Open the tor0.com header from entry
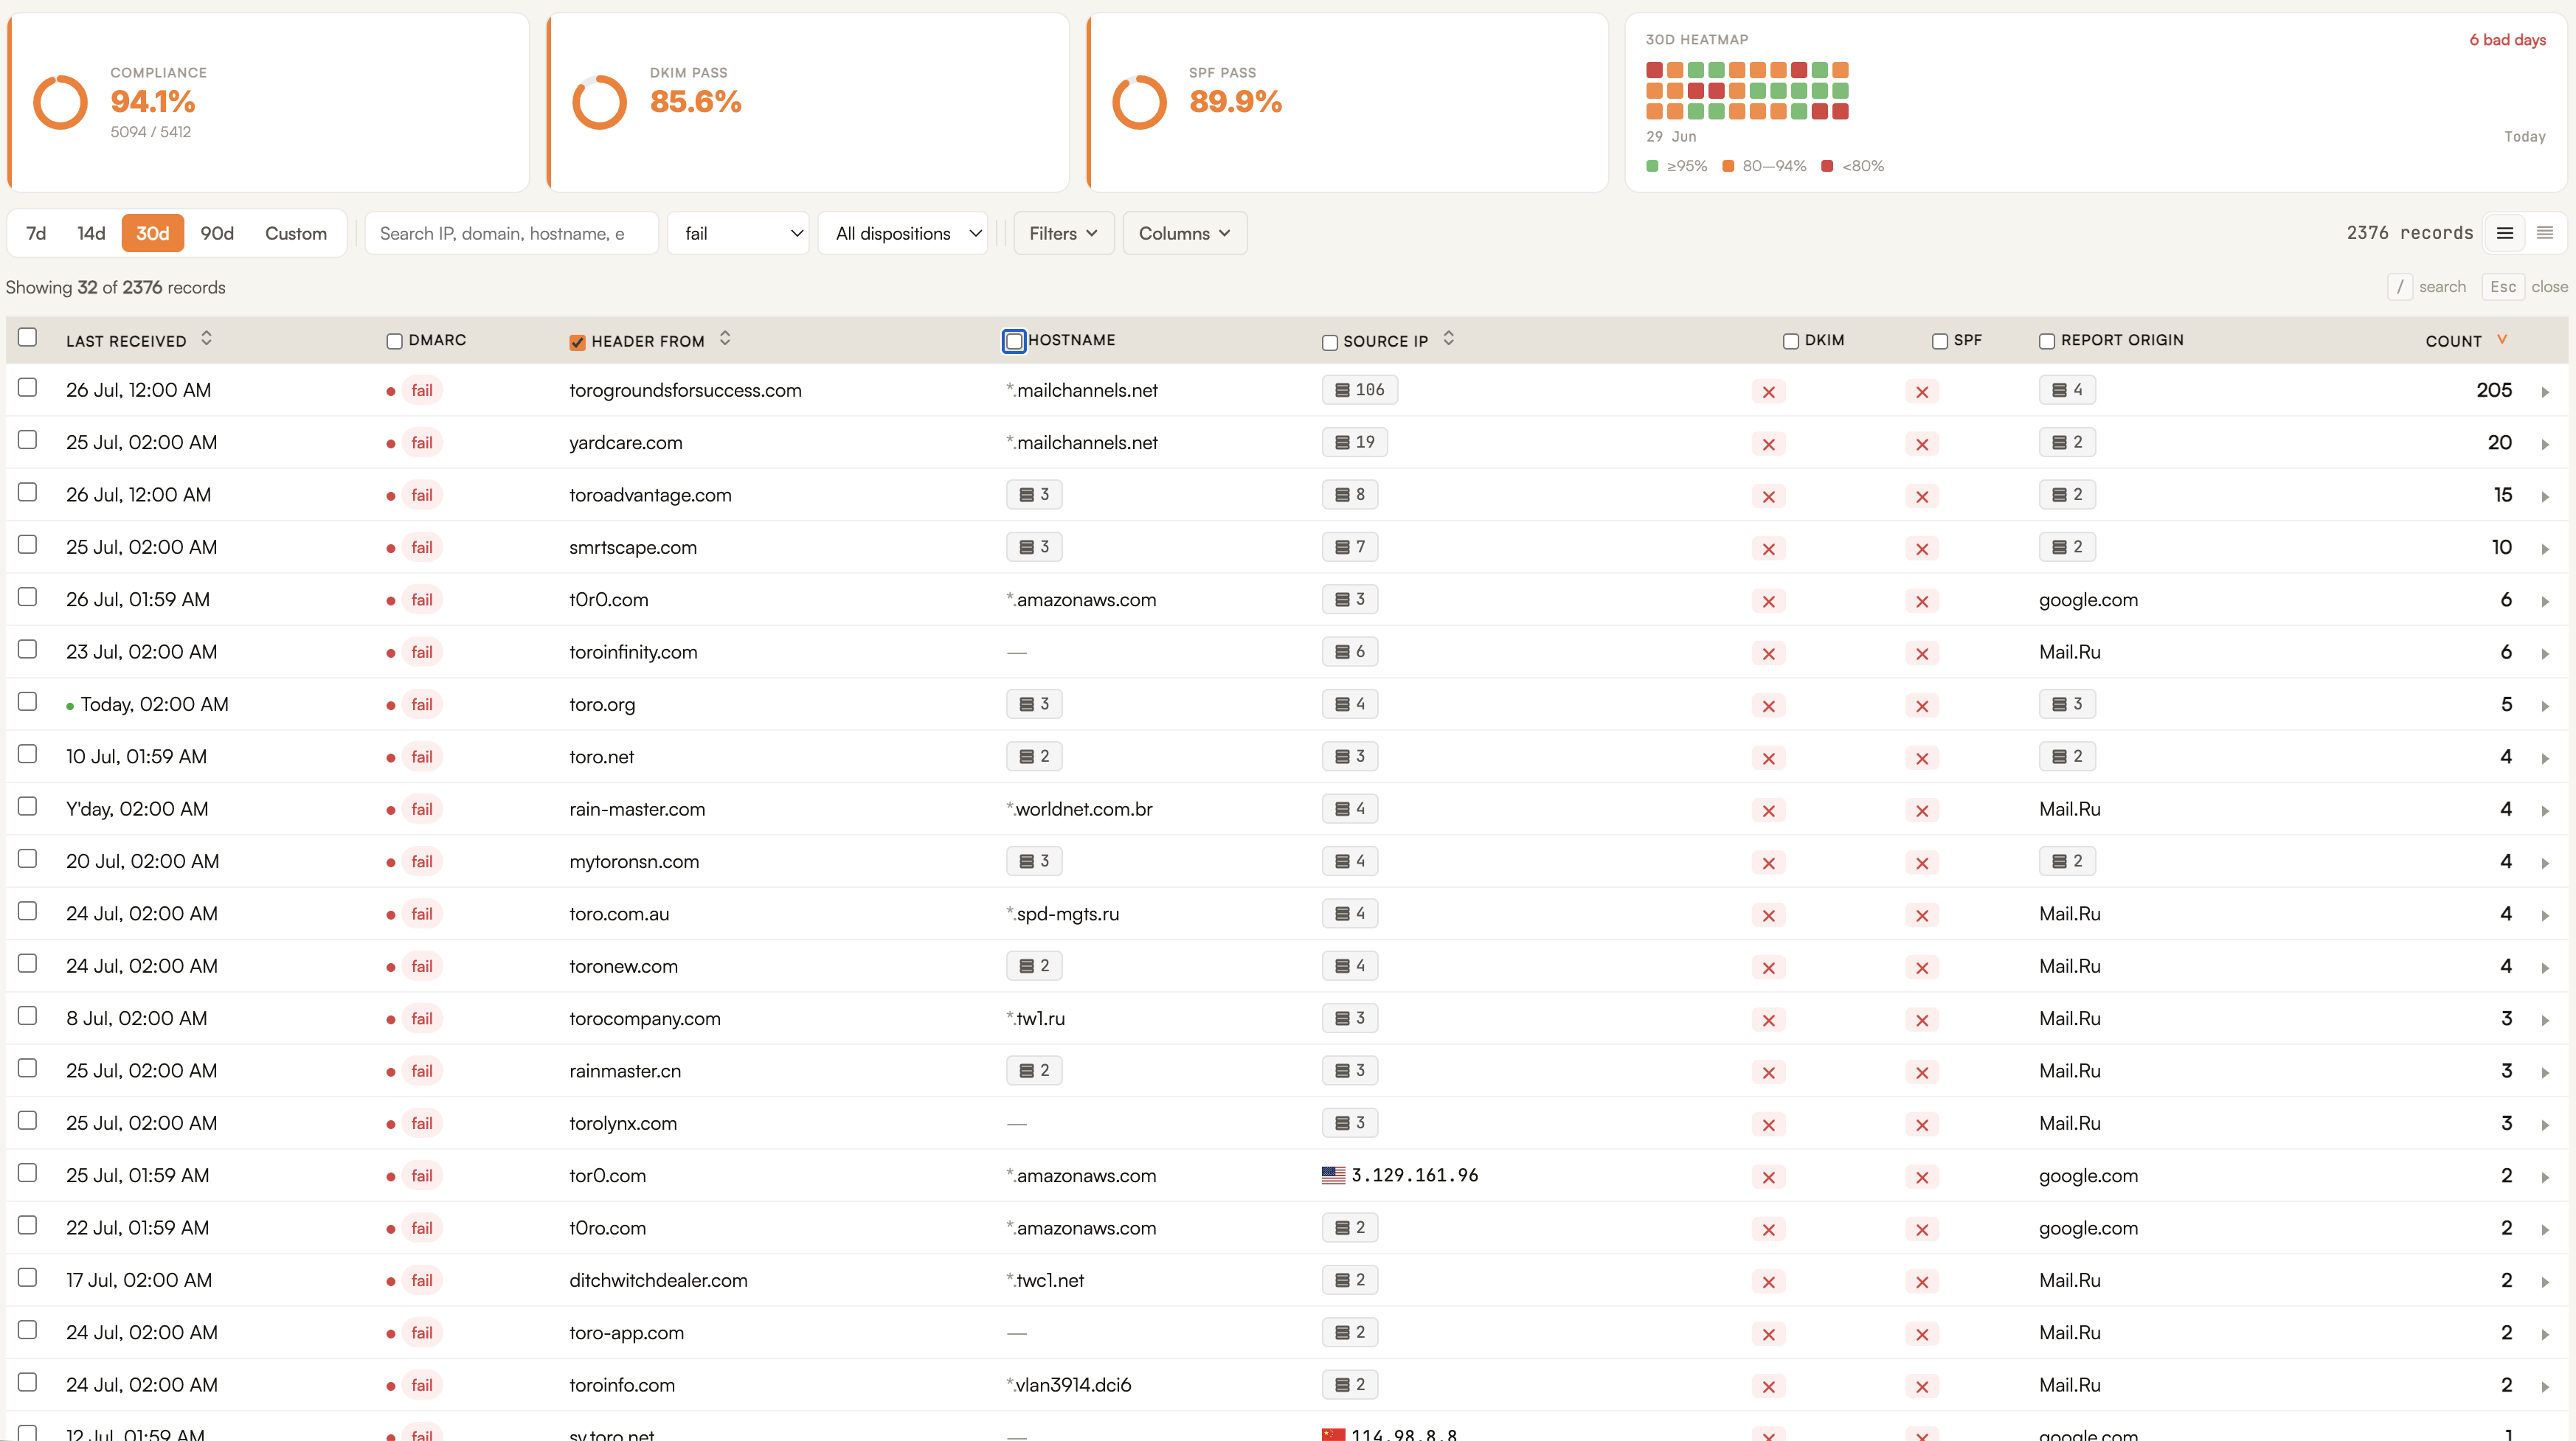Viewport: 2576px width, 1441px height. [x=607, y=1175]
